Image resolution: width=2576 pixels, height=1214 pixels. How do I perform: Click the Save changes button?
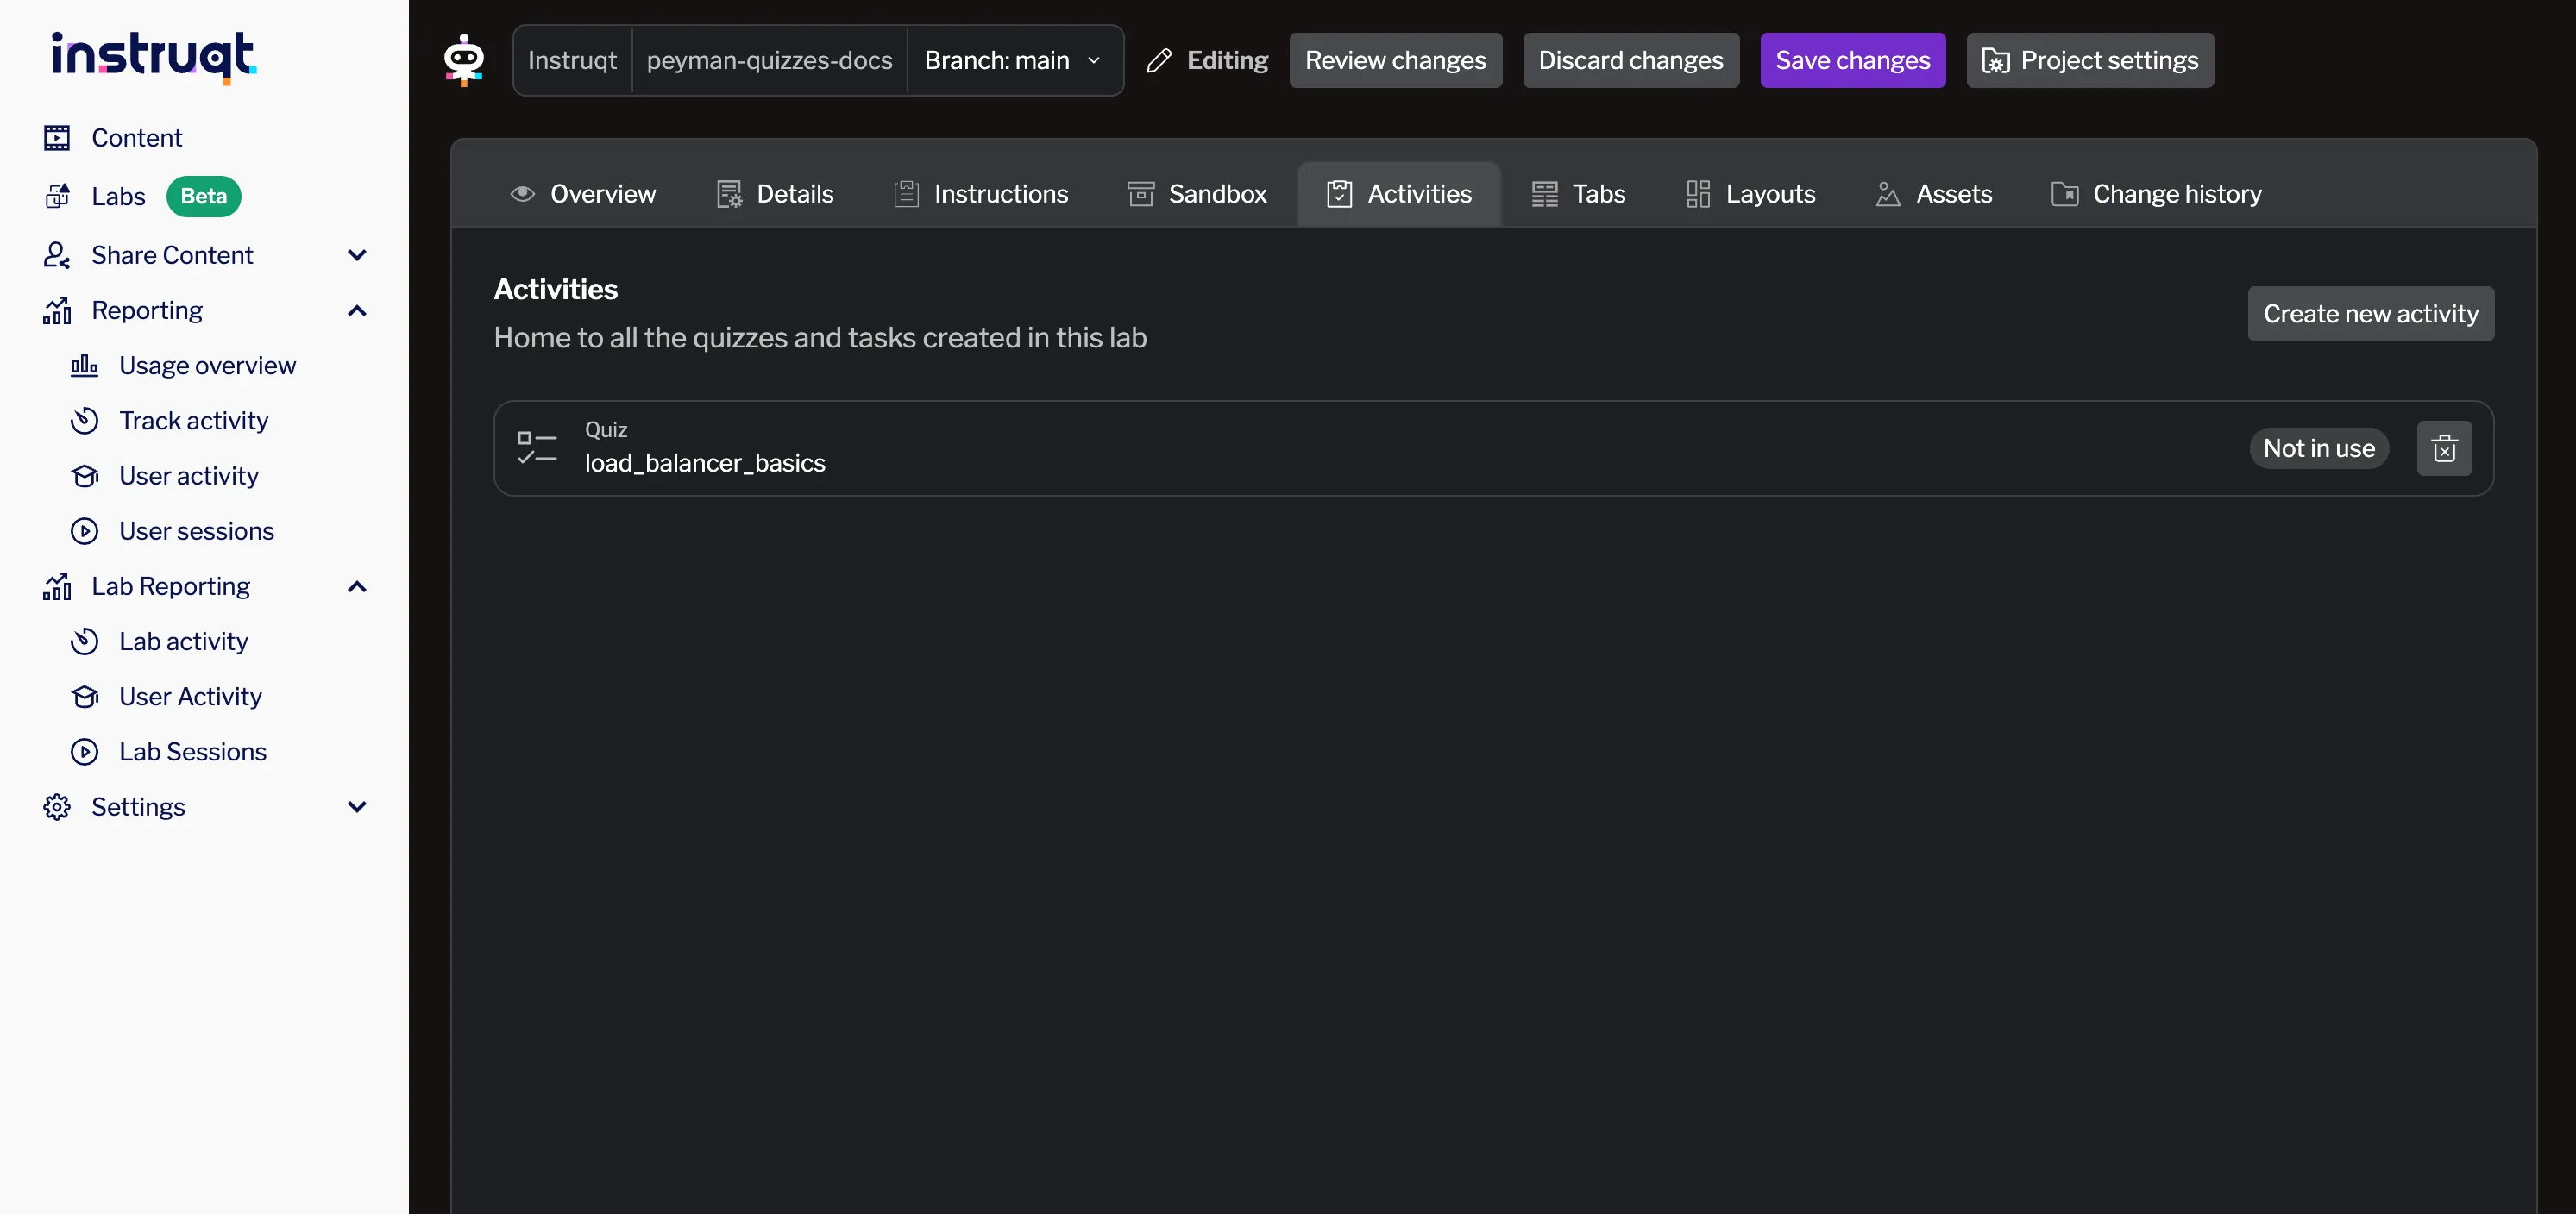[x=1852, y=60]
